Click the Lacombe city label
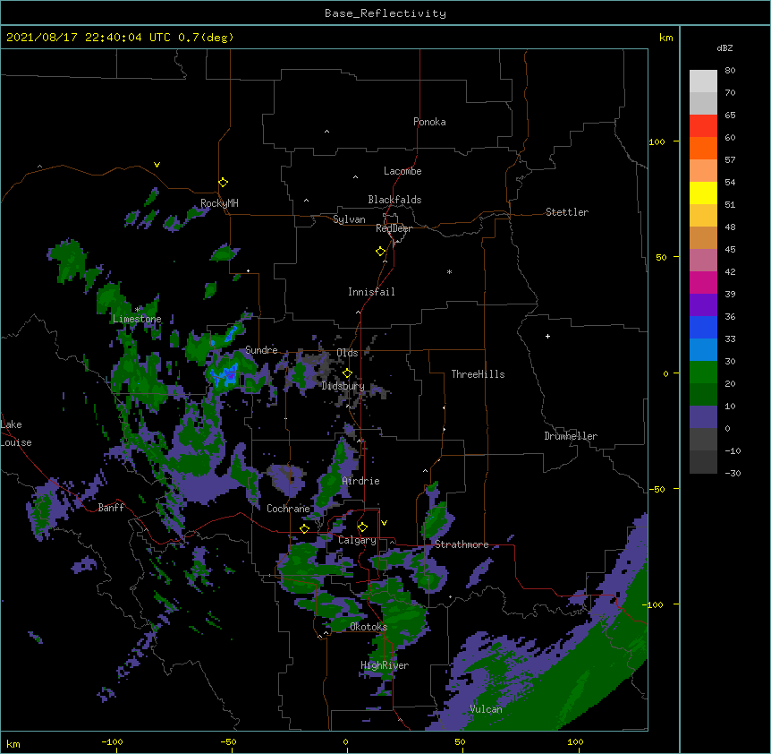The image size is (771, 754). click(402, 171)
